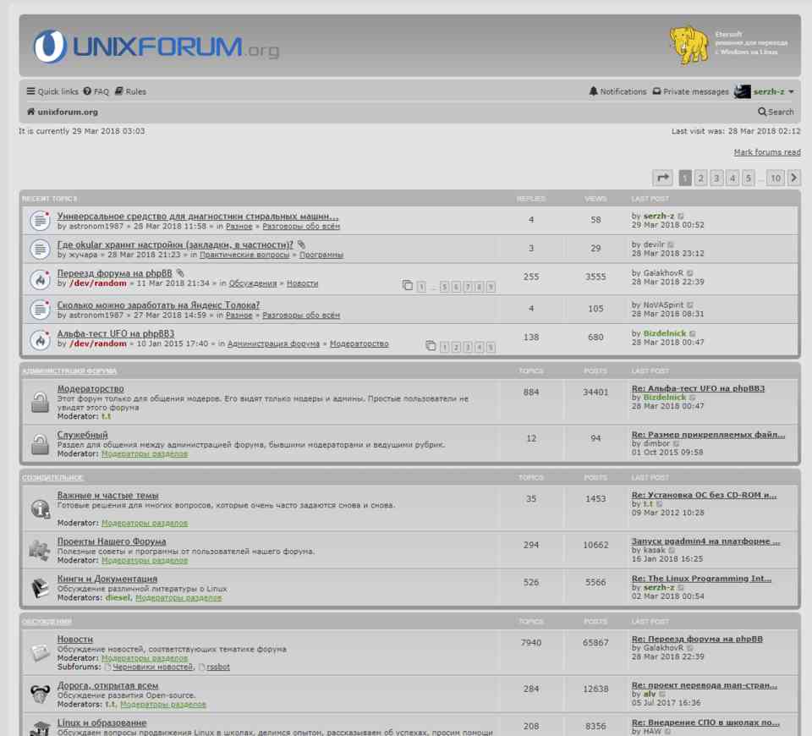Screen dimensions: 812x736
Task: Click the UNIXFORUM.org site logo
Action: tap(156, 47)
